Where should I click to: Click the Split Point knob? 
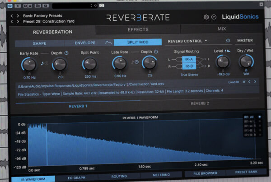click(90, 64)
